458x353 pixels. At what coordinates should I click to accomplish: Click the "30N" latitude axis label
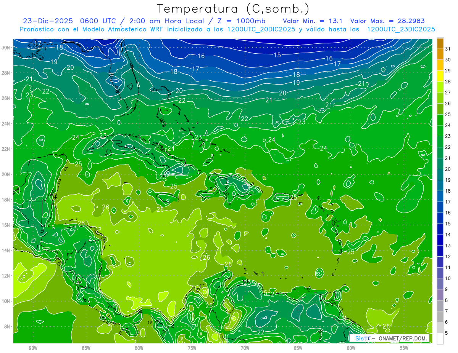6,47
